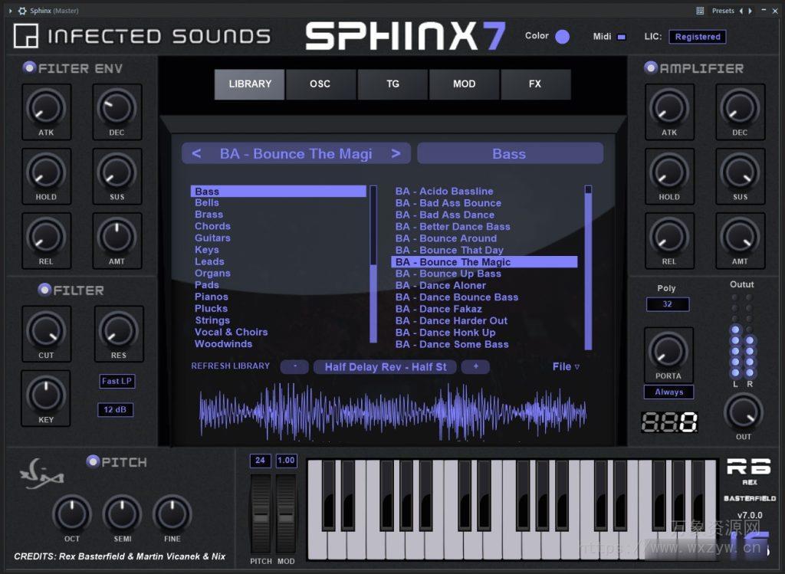Switch to the FX tab
Viewport: 785px width, 574px height.
536,84
